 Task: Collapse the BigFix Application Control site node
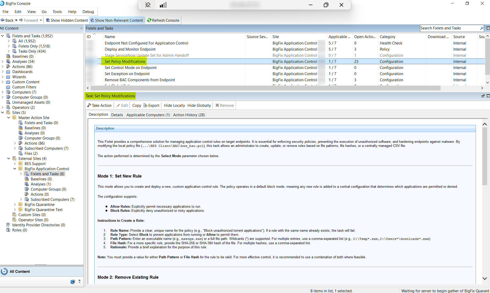(x=15, y=169)
